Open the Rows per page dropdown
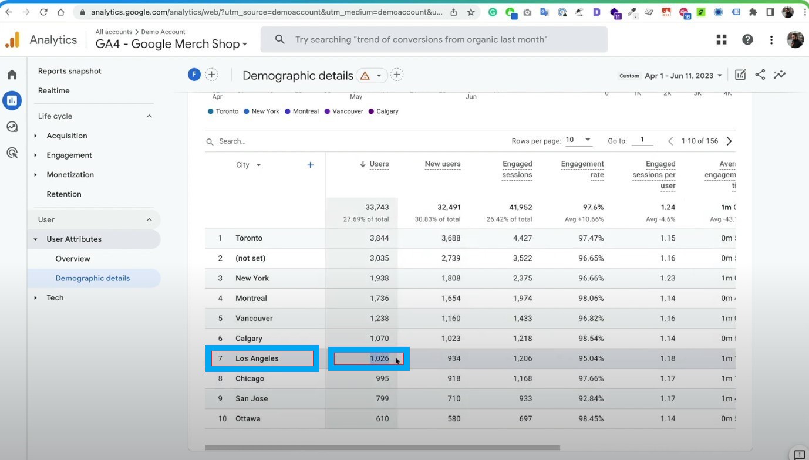The width and height of the screenshot is (809, 460). click(578, 140)
